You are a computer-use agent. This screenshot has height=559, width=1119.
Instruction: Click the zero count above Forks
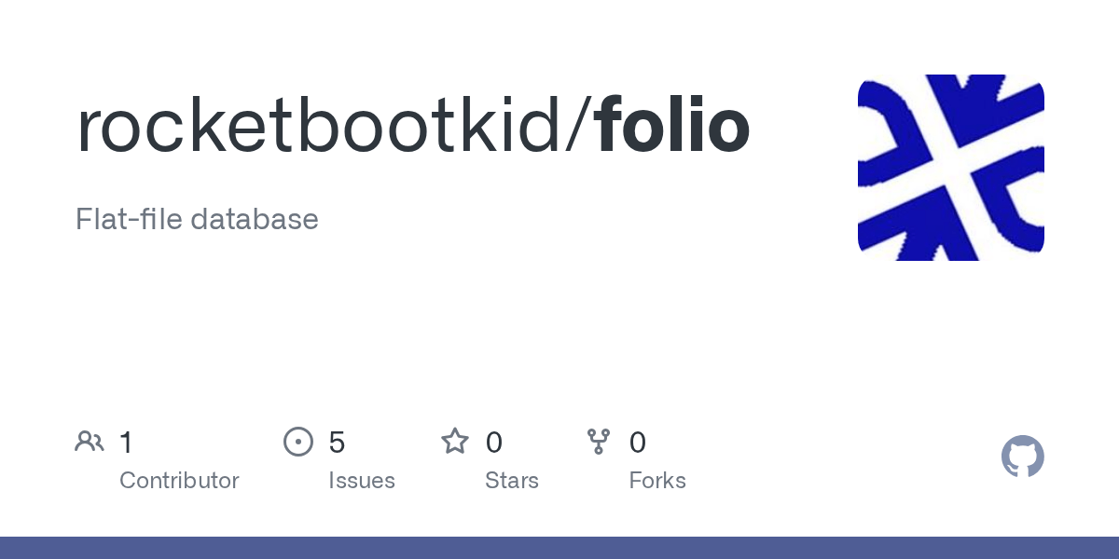pyautogui.click(x=638, y=443)
